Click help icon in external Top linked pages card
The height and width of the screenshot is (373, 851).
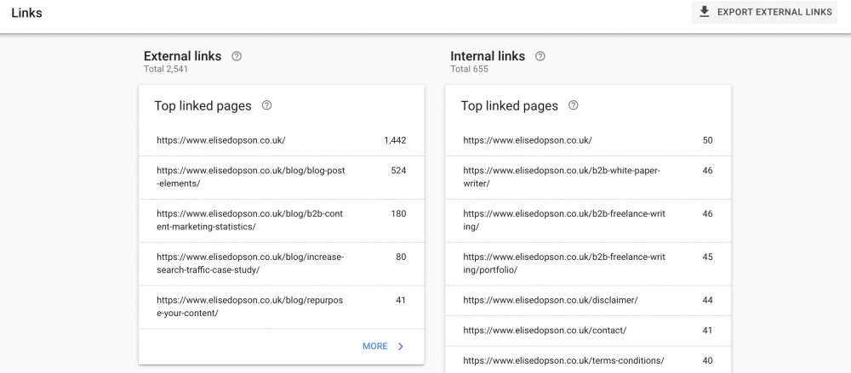click(x=266, y=105)
